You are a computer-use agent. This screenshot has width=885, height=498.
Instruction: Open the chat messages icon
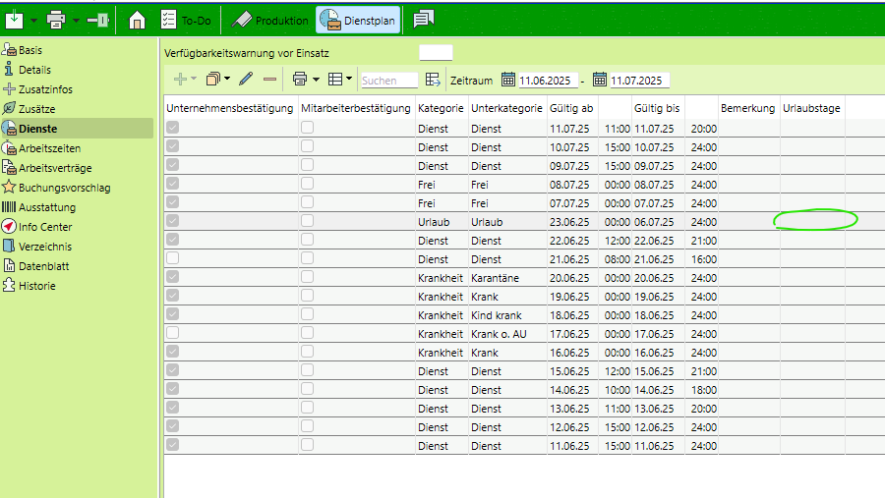[x=423, y=20]
